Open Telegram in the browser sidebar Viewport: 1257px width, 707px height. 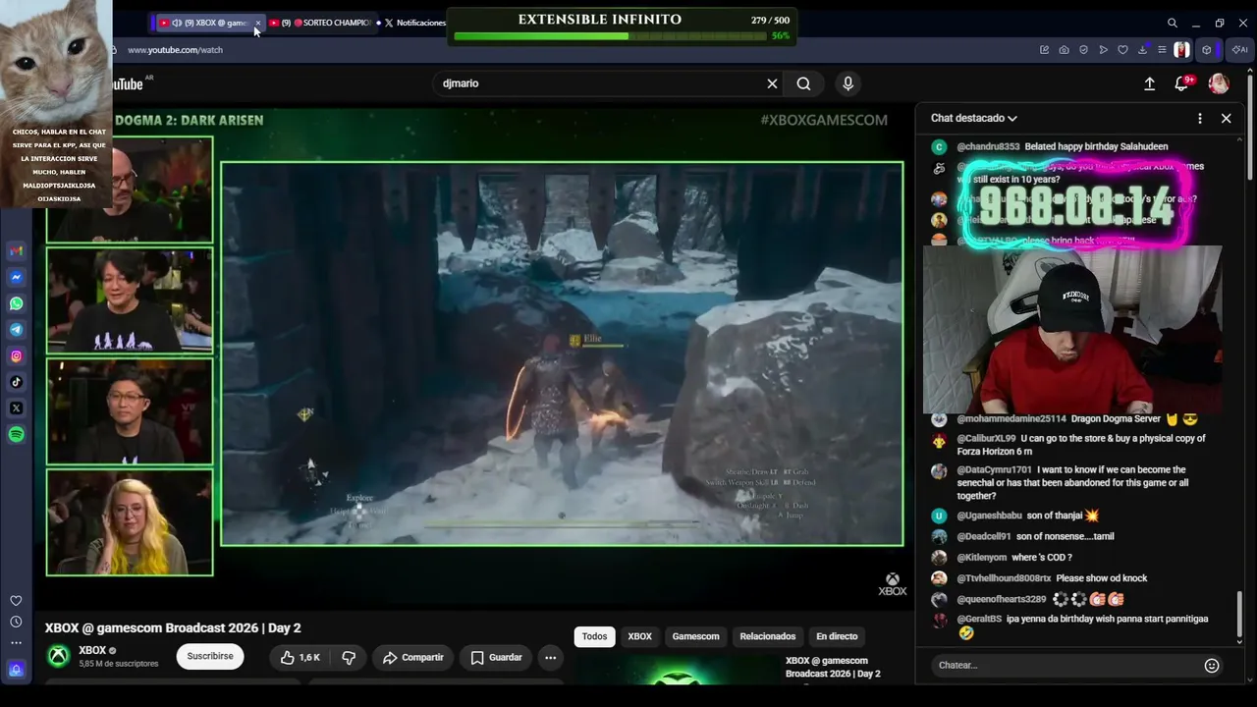pyautogui.click(x=17, y=330)
